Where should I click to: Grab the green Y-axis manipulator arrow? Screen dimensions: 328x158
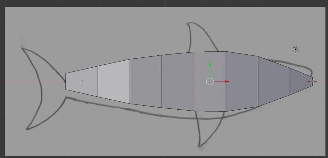click(x=210, y=64)
